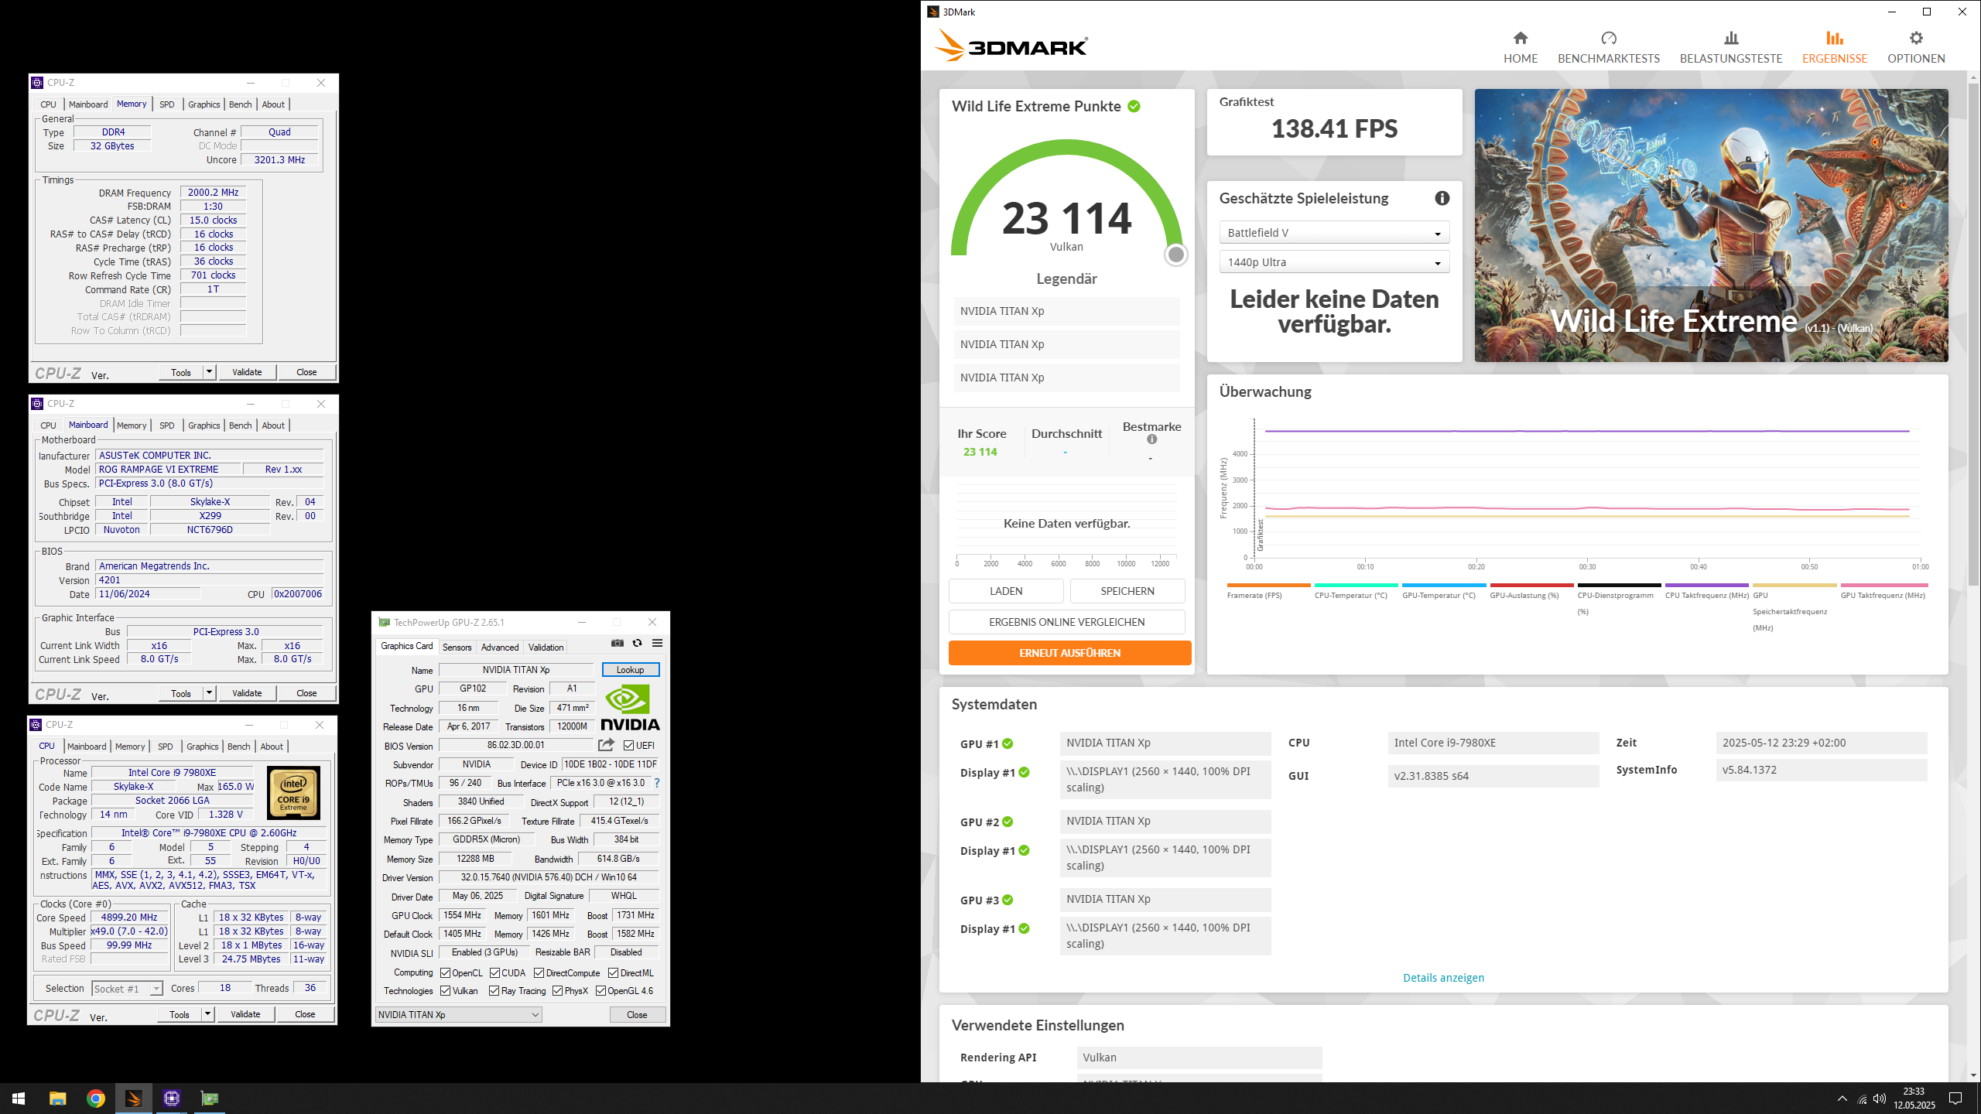
Task: Open Windows Start menu
Action: [x=19, y=1099]
